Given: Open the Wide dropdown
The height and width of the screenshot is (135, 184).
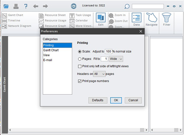Looking at the screenshot, I should point(116,59).
